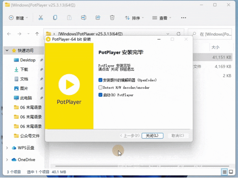238x178 pixels.
Task: Switch to details view icon in status bar
Action: [x=224, y=172]
